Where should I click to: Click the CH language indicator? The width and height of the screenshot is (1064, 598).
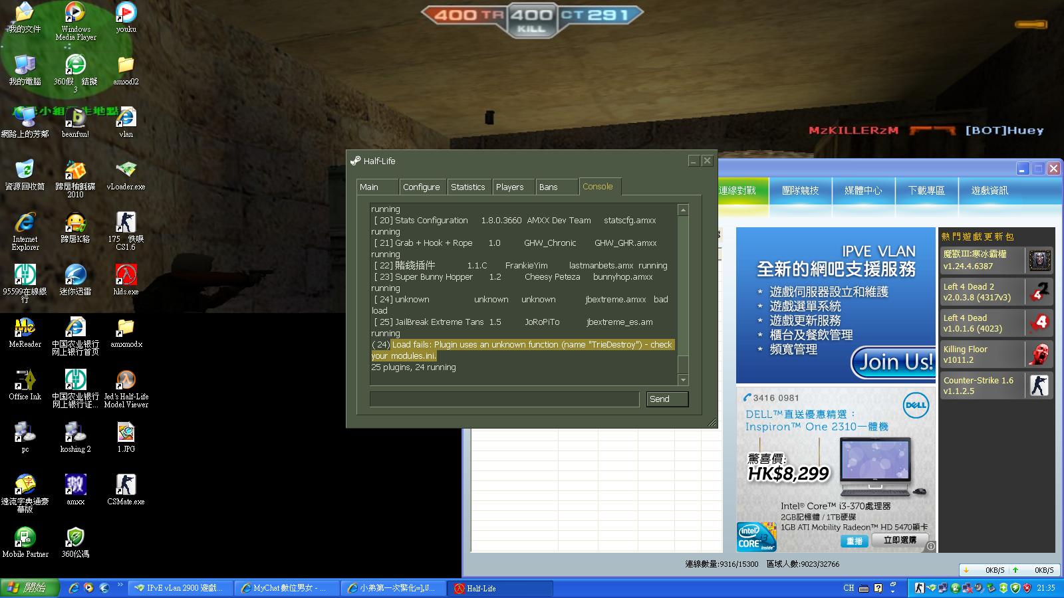coord(849,588)
